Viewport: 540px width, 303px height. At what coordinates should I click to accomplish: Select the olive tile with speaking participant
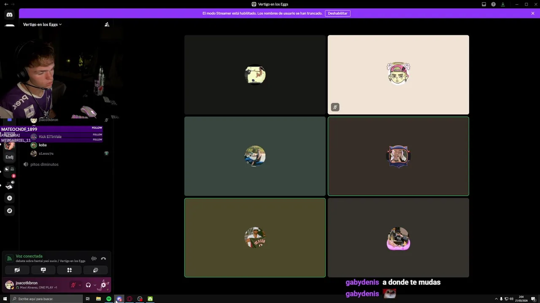pos(255,238)
